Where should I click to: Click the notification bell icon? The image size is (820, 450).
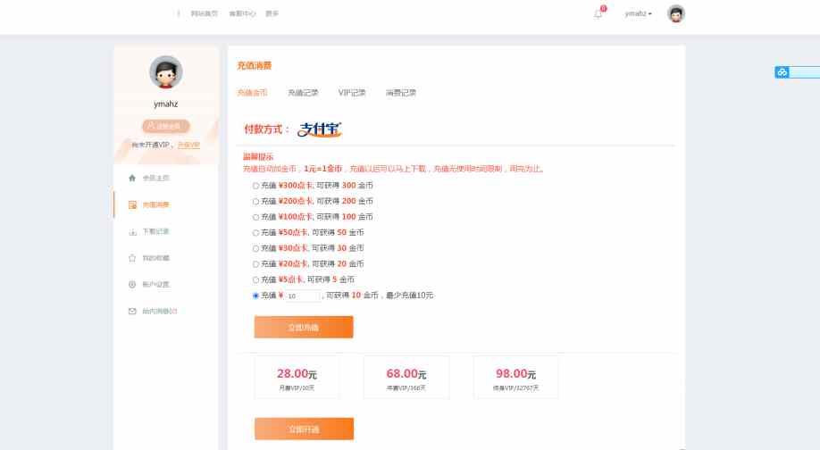coord(598,13)
